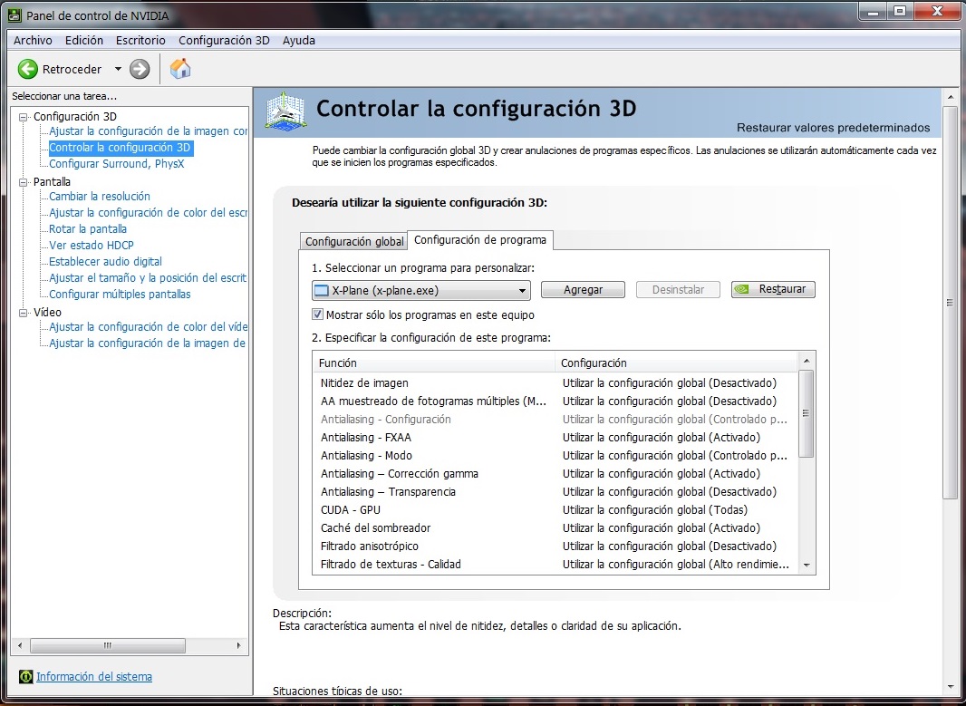Click the main page scroll up arrow
Image resolution: width=966 pixels, height=706 pixels.
(951, 97)
